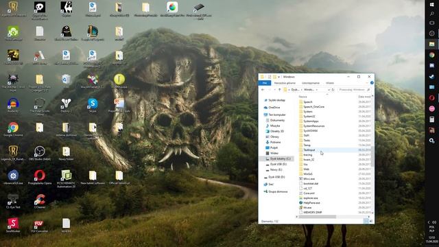
Task: Open OBS Studio desktop shortcut
Action: [x=40, y=152]
